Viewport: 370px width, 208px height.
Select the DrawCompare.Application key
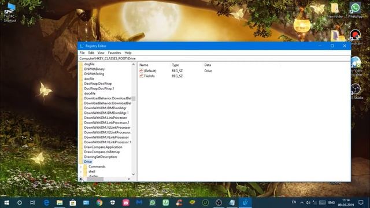coord(103,147)
